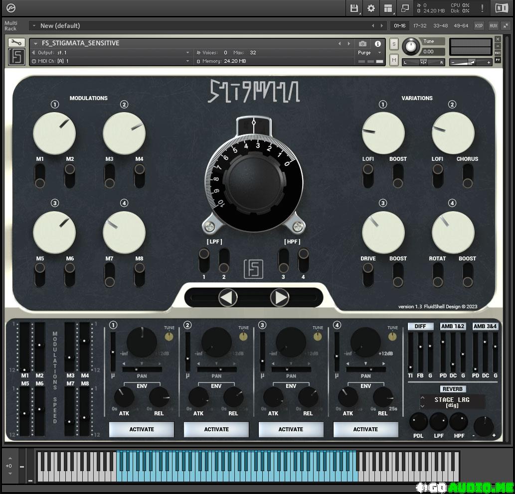This screenshot has width=515, height=494.
Task: Click the AMB 1&2 label button
Action: [453, 326]
